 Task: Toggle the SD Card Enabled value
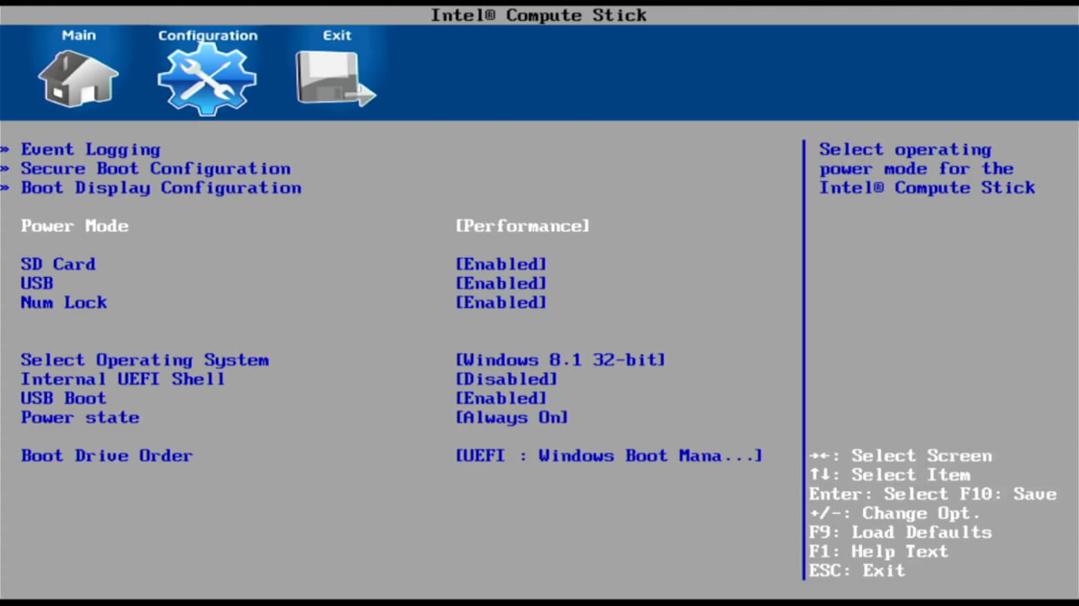[501, 264]
